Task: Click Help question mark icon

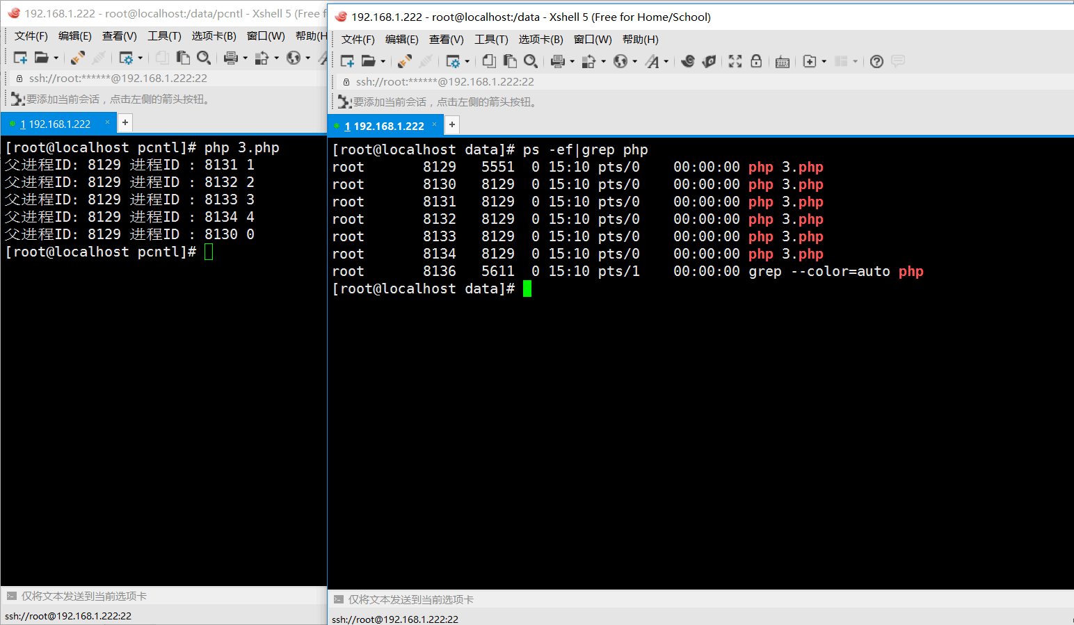Action: (x=876, y=61)
